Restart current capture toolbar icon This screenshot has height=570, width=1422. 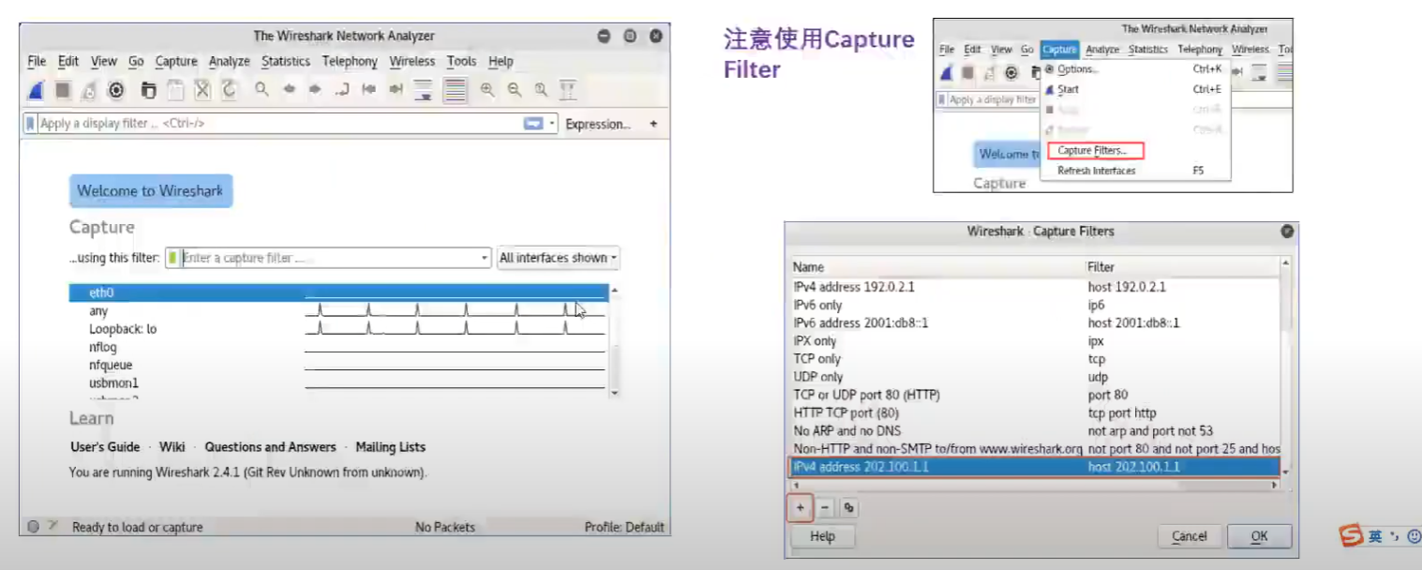[x=89, y=90]
